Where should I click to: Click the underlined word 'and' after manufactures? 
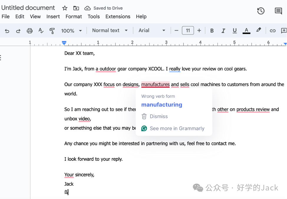coord(175,84)
